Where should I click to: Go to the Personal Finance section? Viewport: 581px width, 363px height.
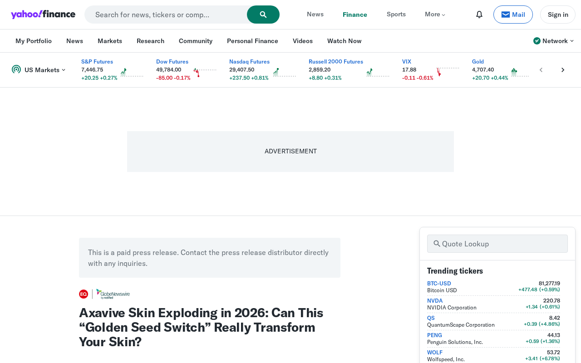[x=252, y=41]
